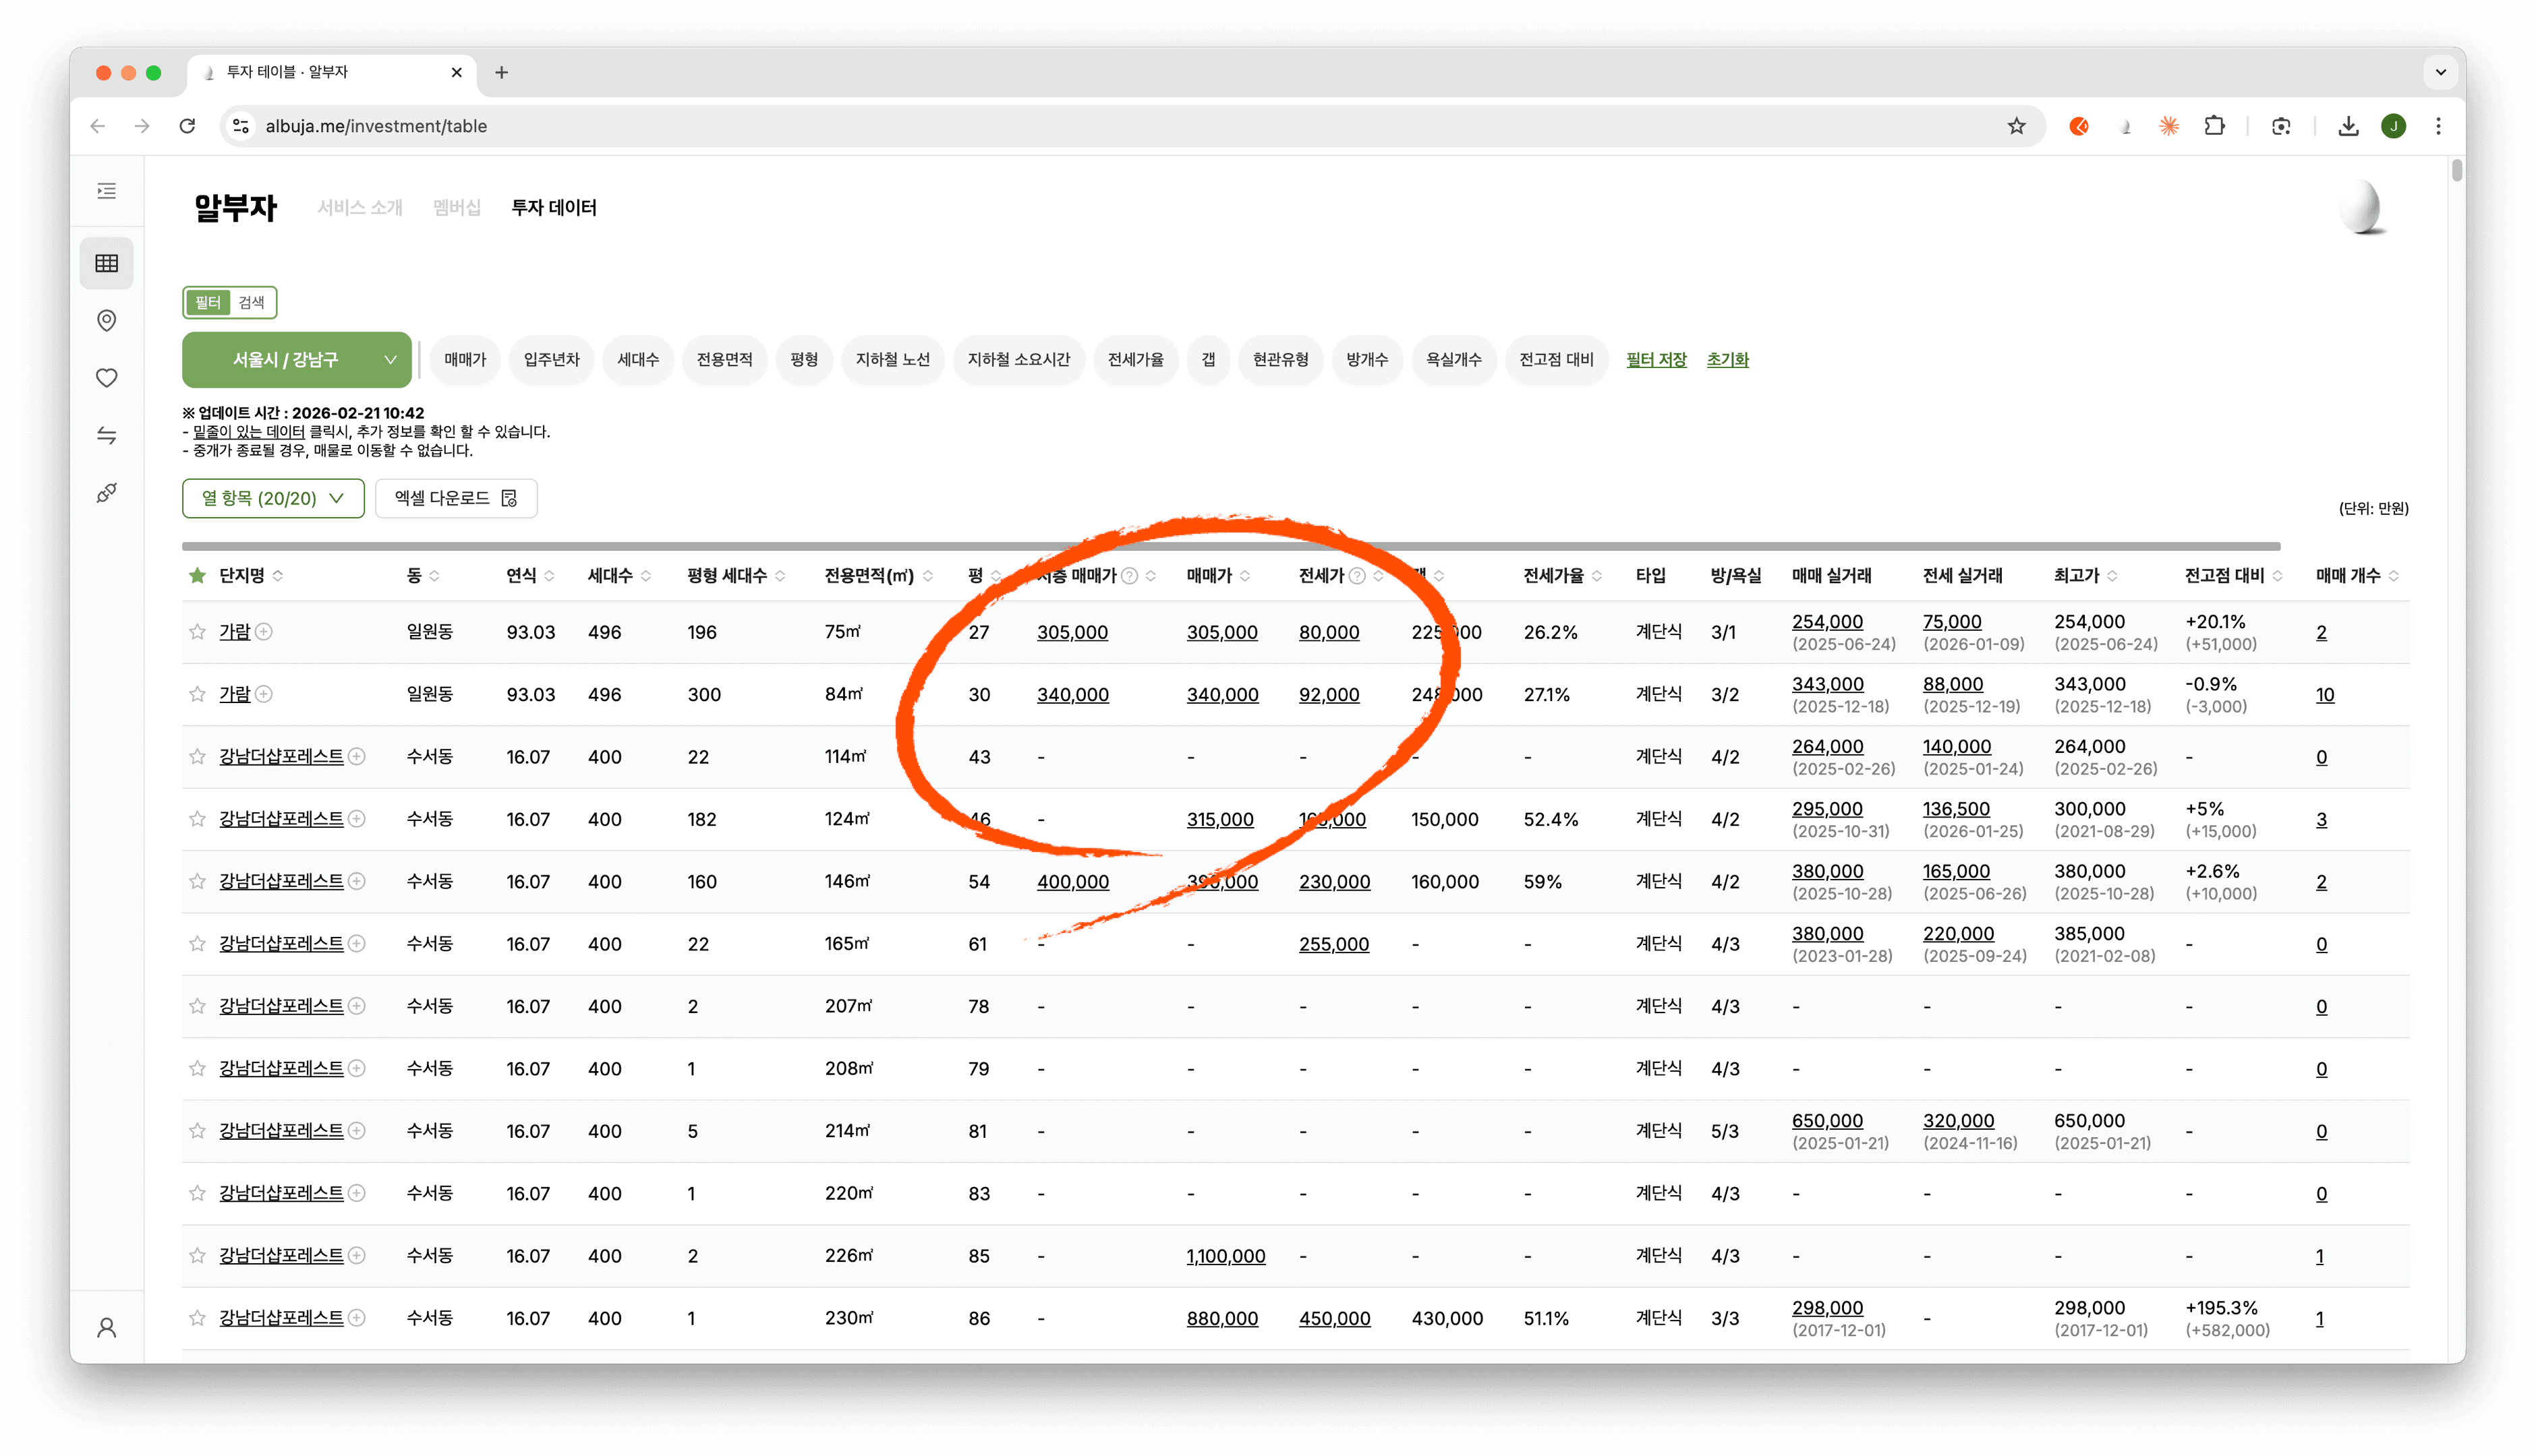The height and width of the screenshot is (1456, 2536).
Task: Go to 서비스 소개 menu
Action: coord(359,207)
